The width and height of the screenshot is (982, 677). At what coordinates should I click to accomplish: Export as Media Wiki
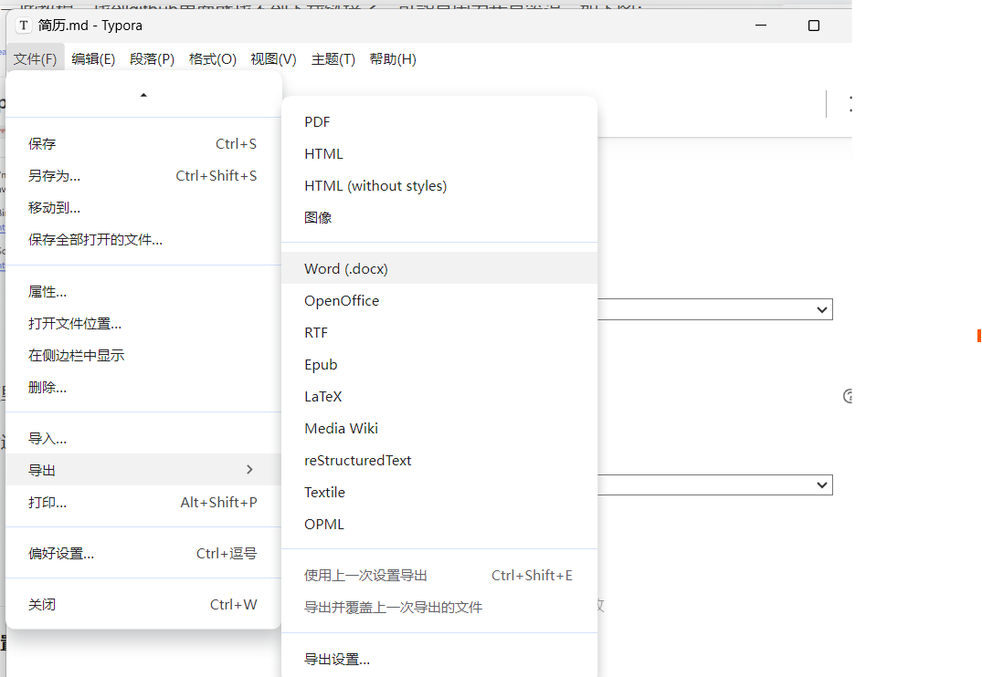(439, 429)
